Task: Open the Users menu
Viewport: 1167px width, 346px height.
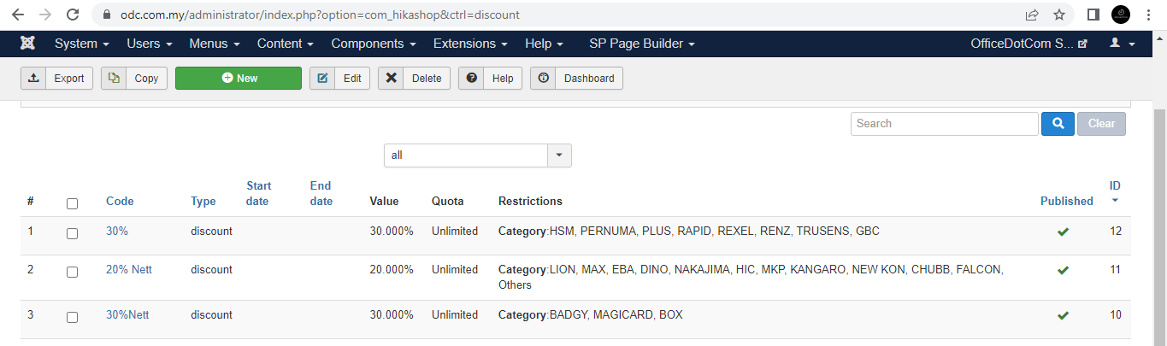Action: (x=150, y=44)
